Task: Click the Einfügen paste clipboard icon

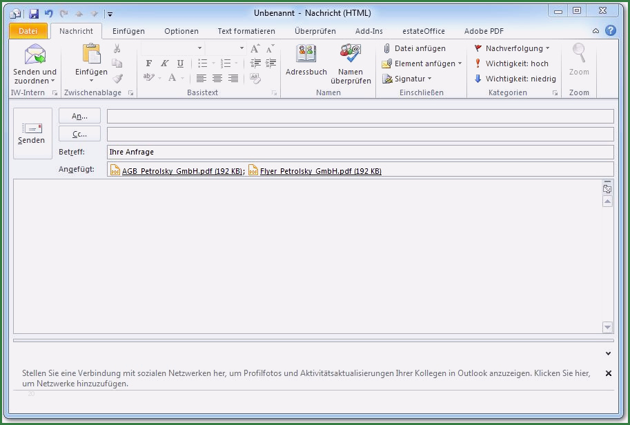Action: pyautogui.click(x=91, y=55)
